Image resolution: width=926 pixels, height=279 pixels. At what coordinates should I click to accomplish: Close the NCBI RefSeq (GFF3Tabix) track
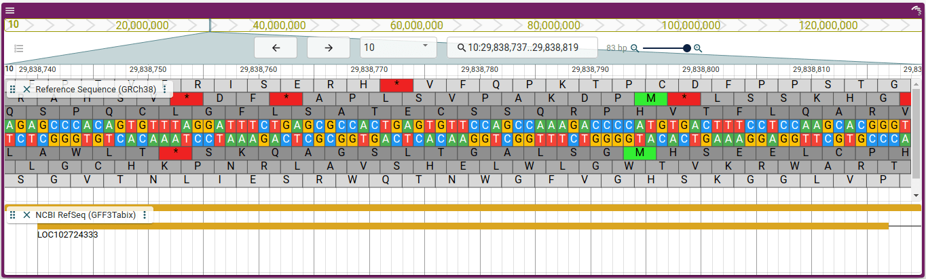pyautogui.click(x=27, y=215)
